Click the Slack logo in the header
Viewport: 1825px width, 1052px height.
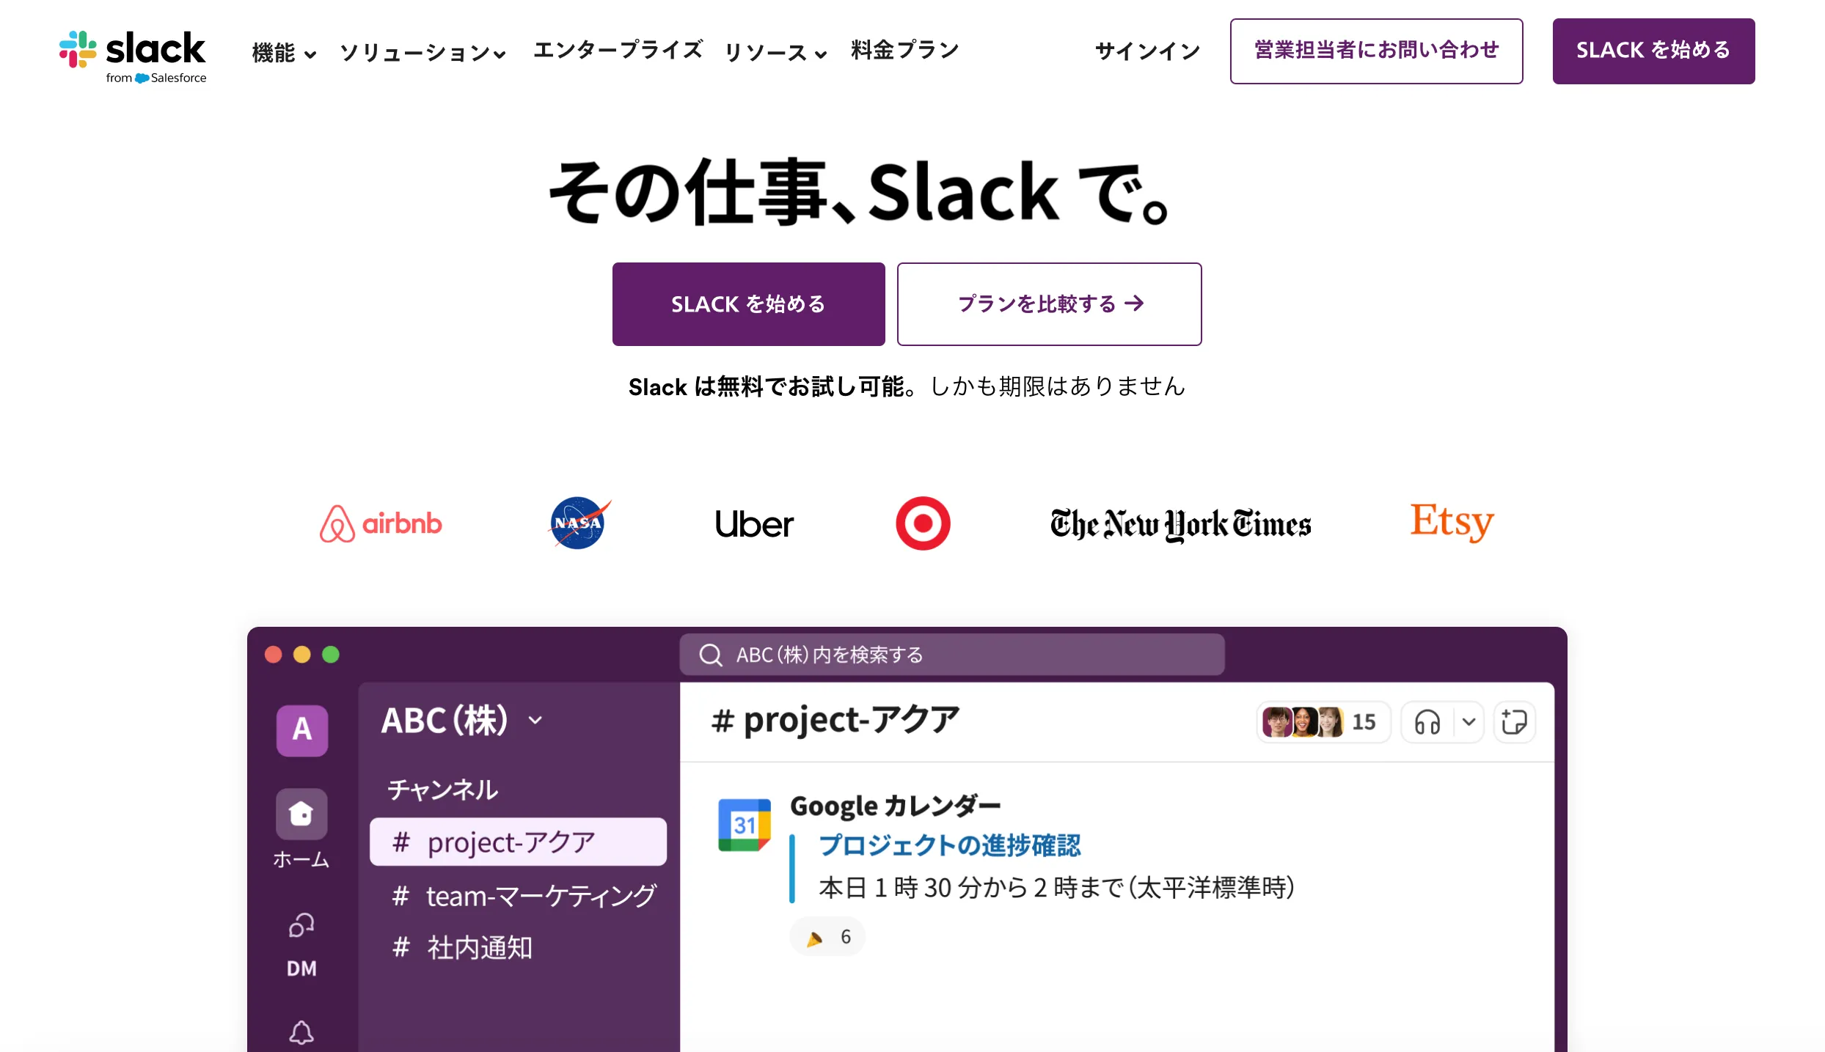133,56
